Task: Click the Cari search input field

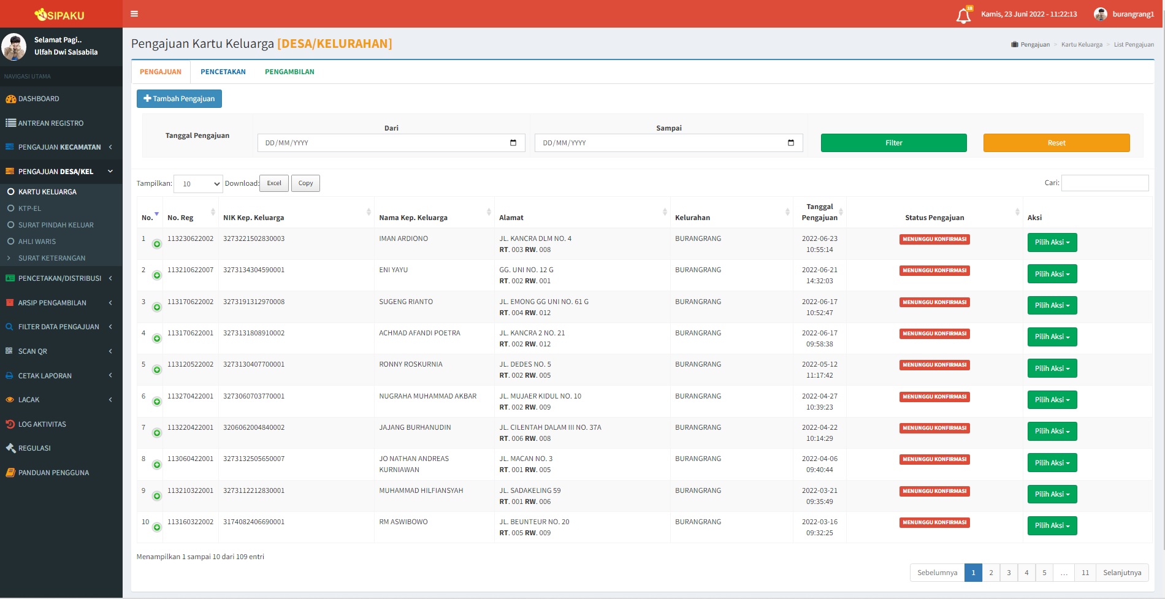Action: 1104,183
